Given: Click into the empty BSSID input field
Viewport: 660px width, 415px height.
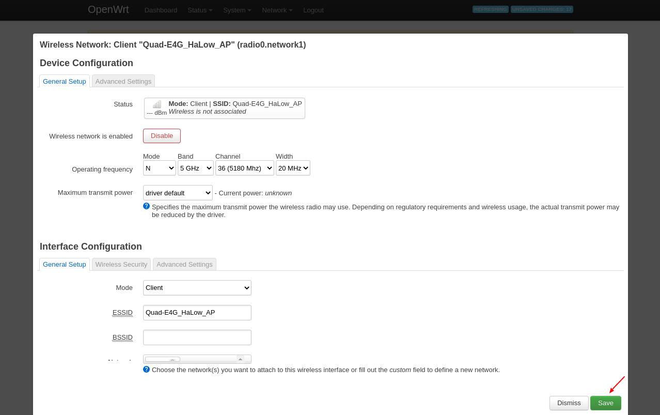Looking at the screenshot, I should 197,337.
